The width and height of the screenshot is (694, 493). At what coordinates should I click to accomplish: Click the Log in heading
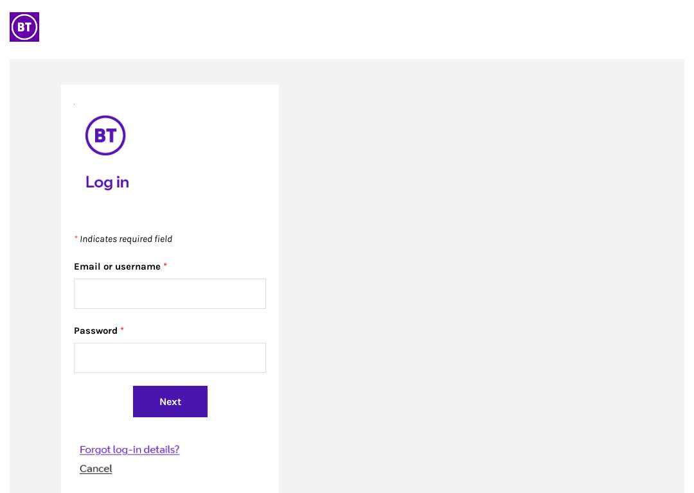point(107,182)
